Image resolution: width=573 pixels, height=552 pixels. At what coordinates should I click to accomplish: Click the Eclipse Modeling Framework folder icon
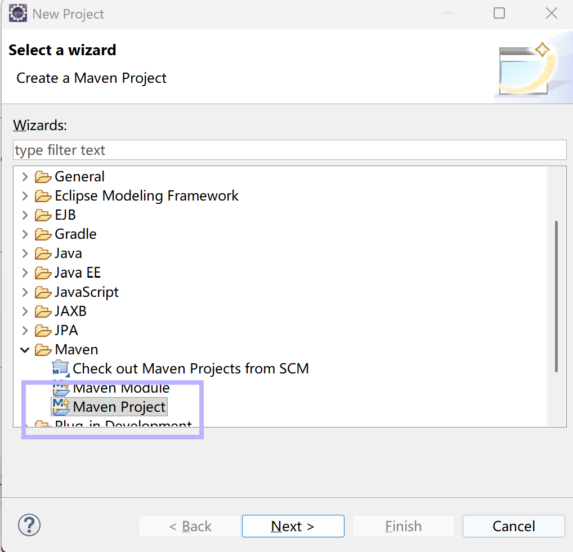click(x=43, y=196)
